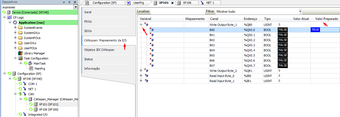Click the Library Manager icon in tree
340x117 pixels.
point(20,53)
